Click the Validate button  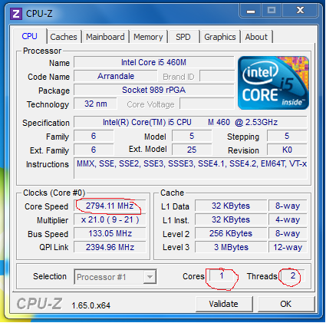[224, 304]
